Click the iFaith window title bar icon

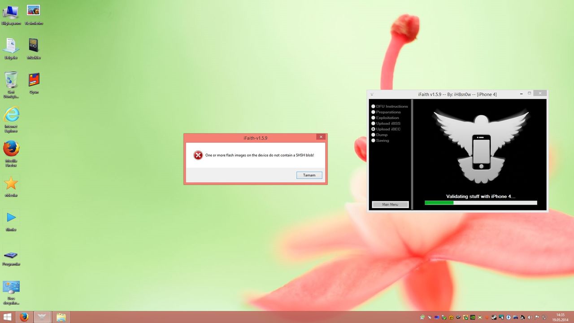(x=372, y=94)
